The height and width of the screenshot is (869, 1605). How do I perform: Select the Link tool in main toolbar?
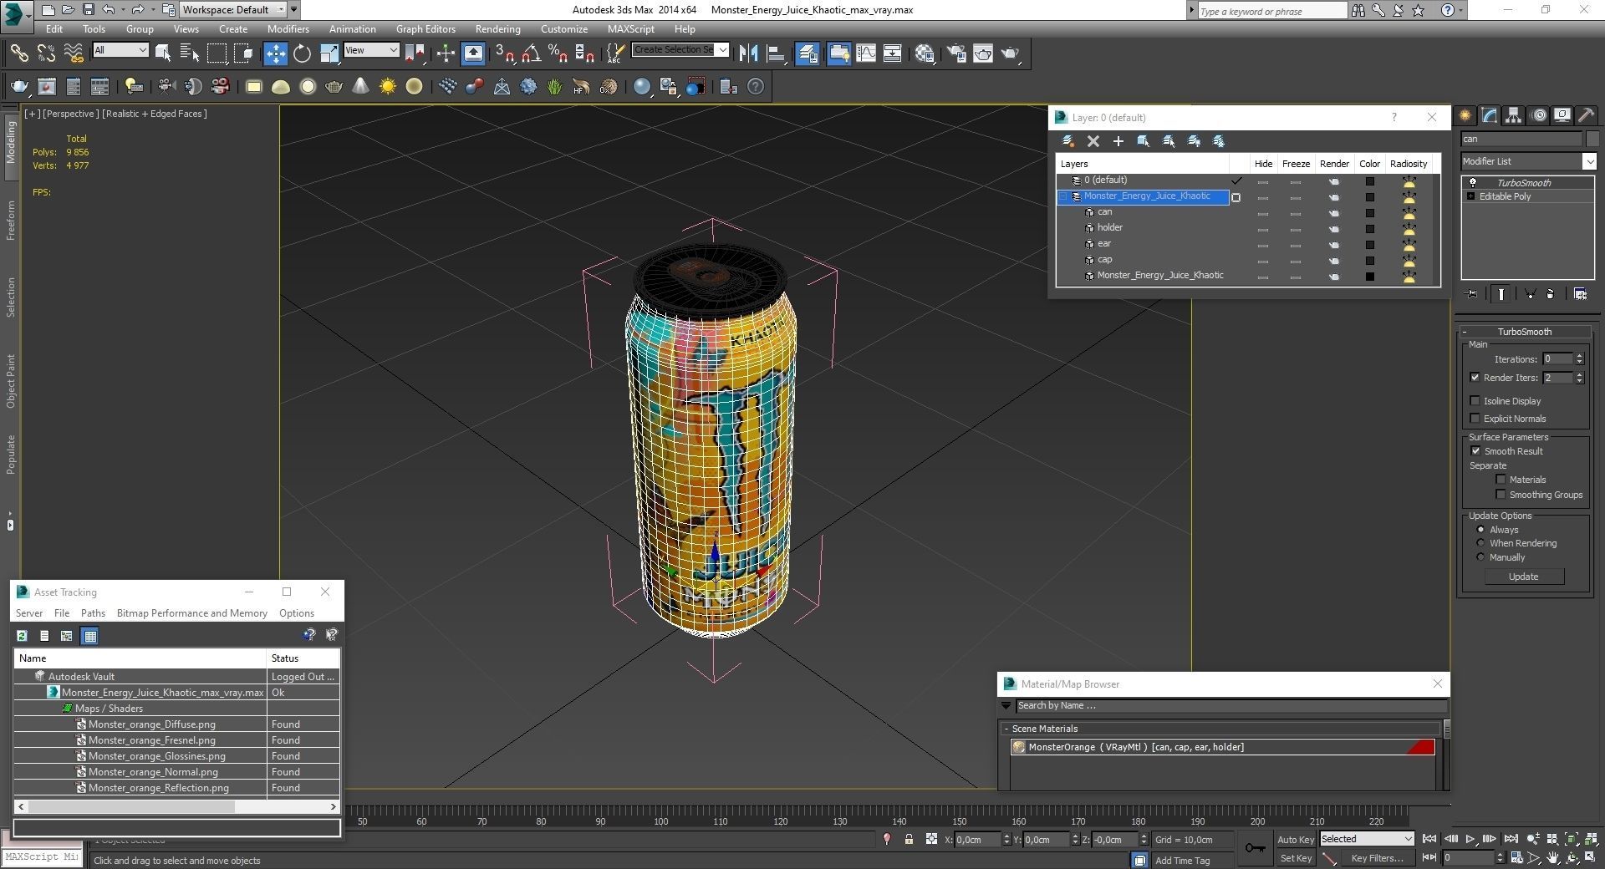pyautogui.click(x=18, y=53)
